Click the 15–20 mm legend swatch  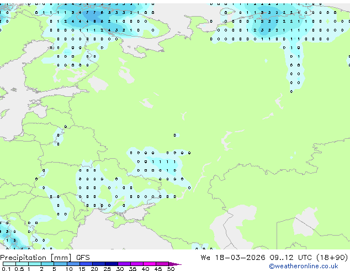pyautogui.click(x=86, y=264)
